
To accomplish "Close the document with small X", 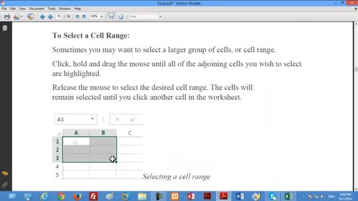I will [x=356, y=9].
